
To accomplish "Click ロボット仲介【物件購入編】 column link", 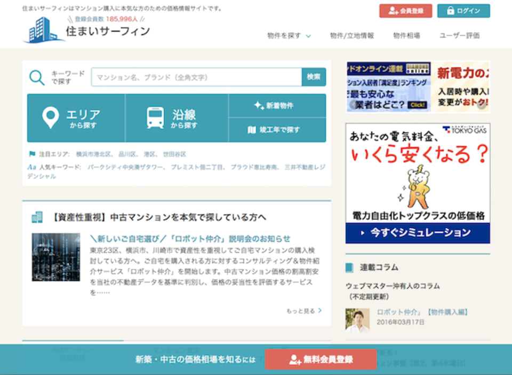I will (x=422, y=312).
